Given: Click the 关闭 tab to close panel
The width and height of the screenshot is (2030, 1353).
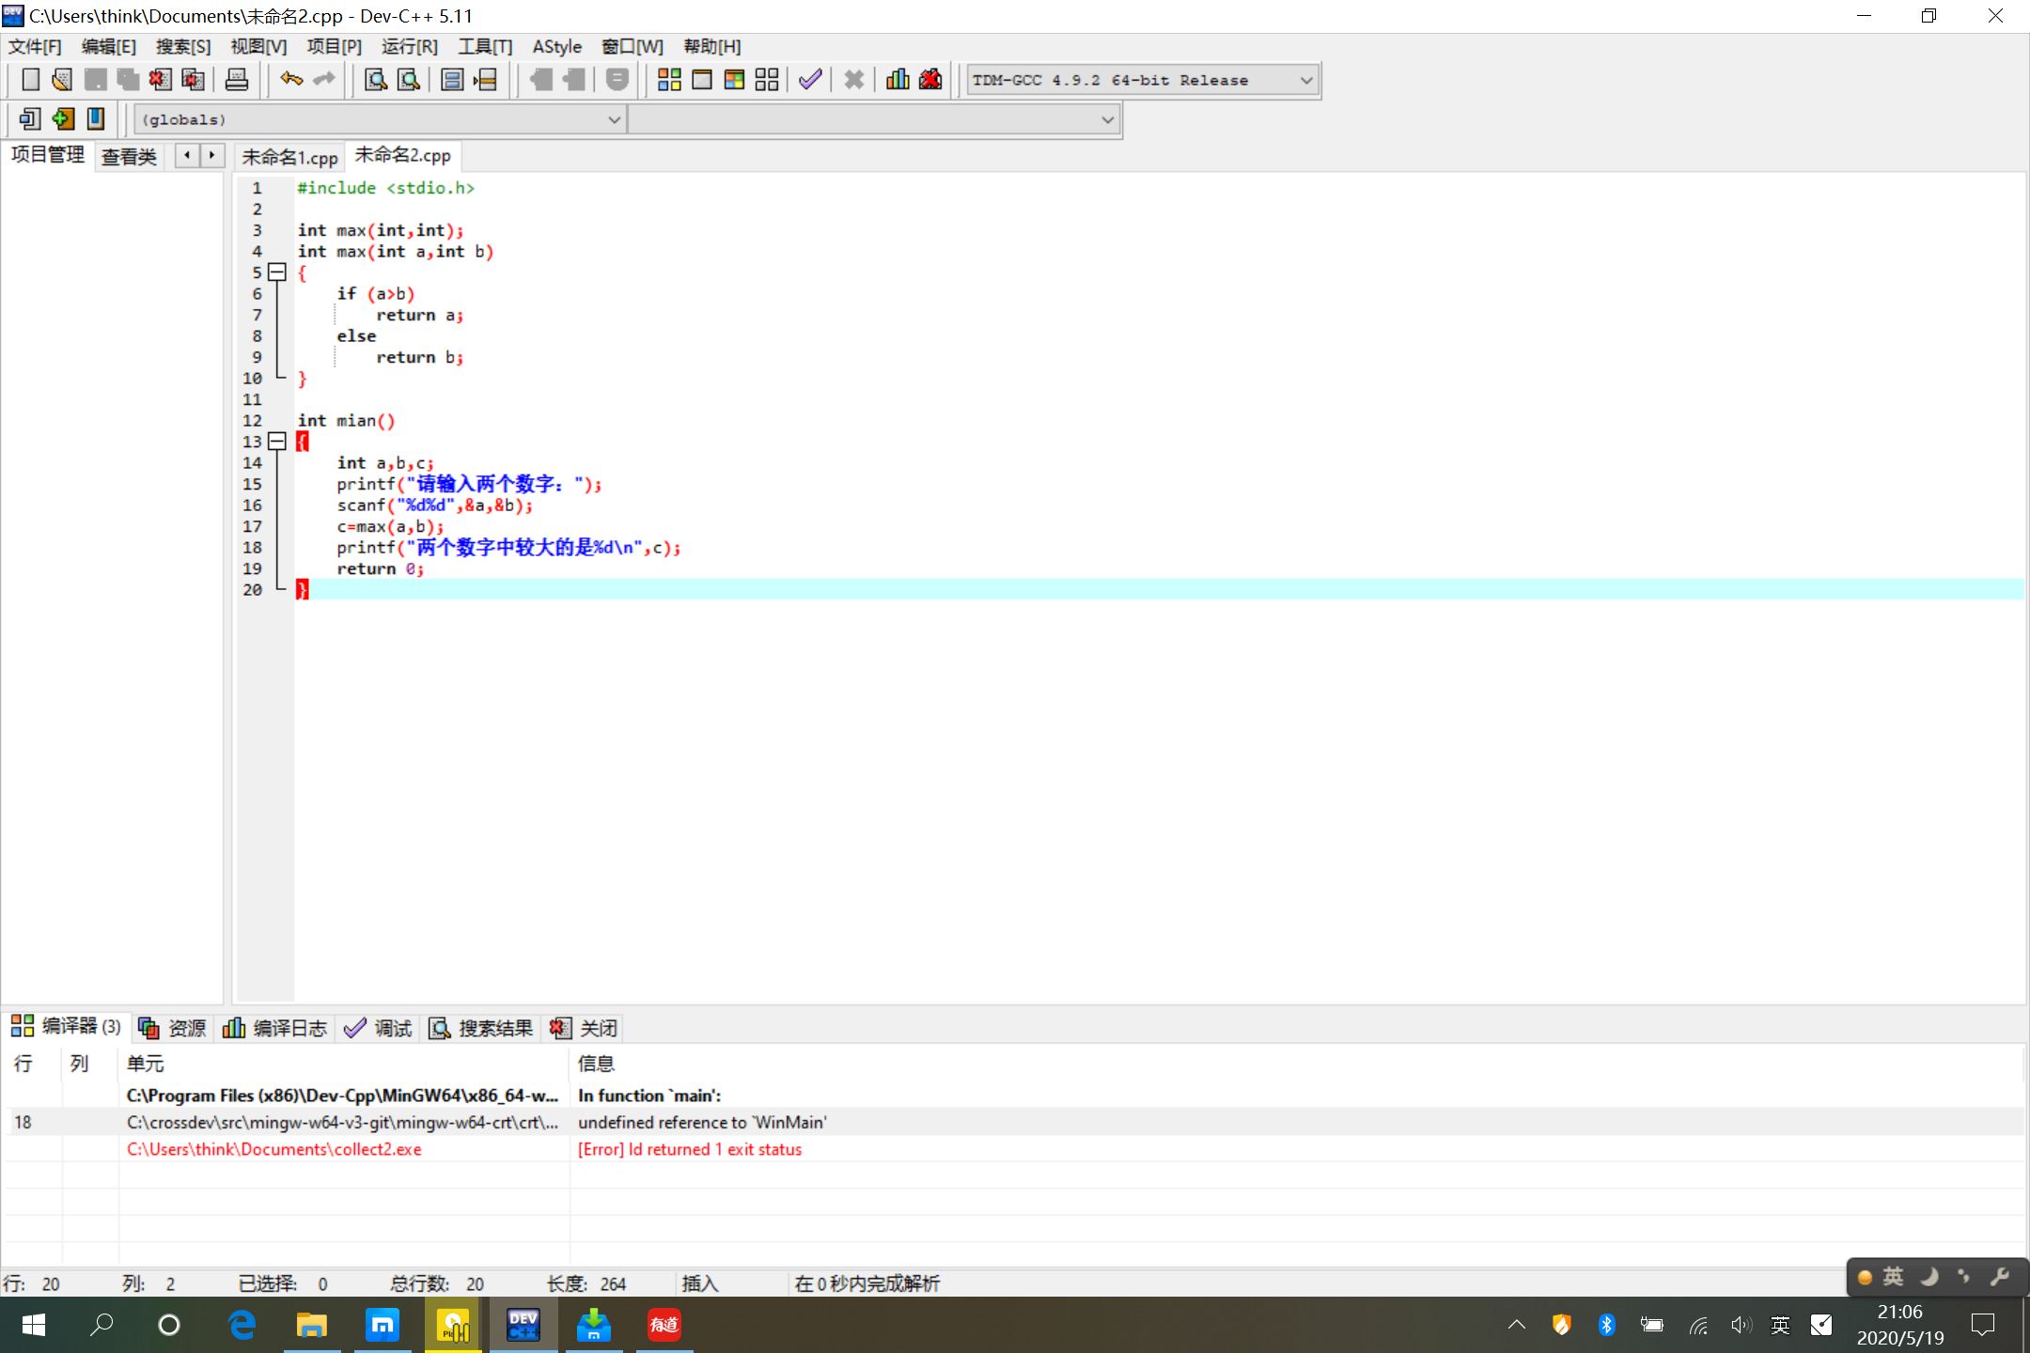Looking at the screenshot, I should click(x=584, y=1028).
